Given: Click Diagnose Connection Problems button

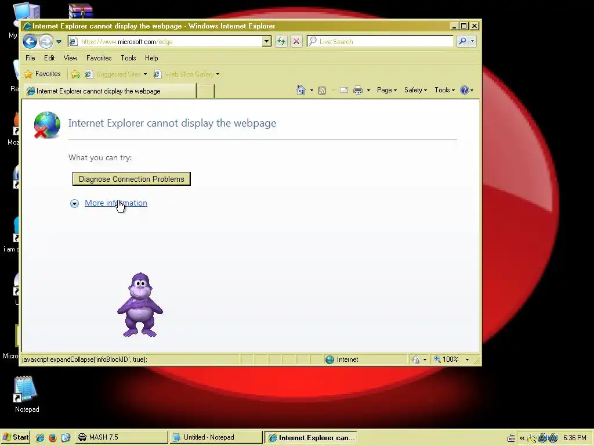Looking at the screenshot, I should [132, 179].
